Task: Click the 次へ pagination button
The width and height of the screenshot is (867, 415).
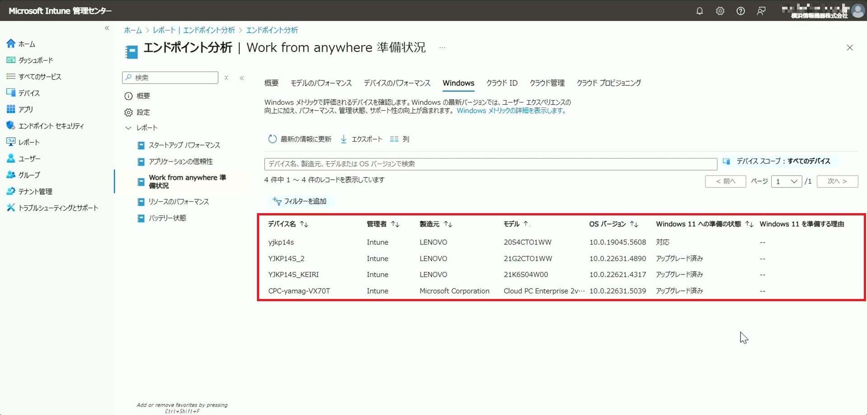Action: 837,182
